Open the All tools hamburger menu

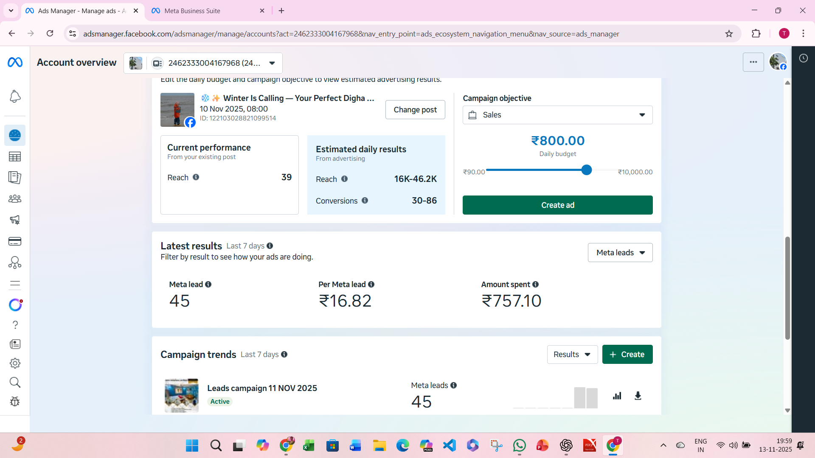click(x=15, y=284)
